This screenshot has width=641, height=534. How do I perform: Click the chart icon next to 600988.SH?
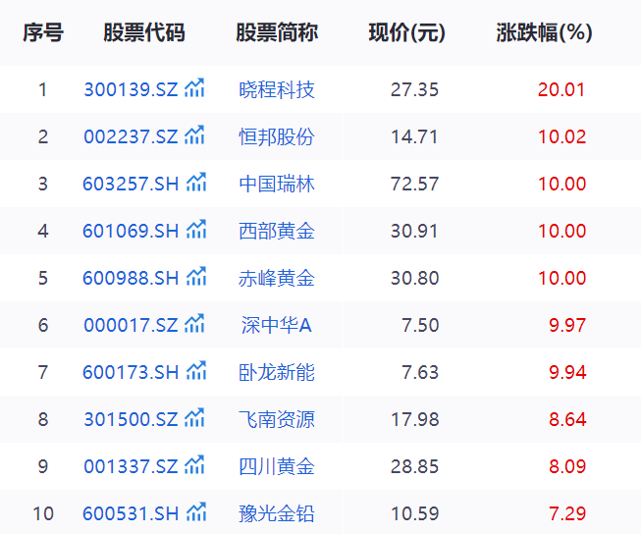point(196,278)
